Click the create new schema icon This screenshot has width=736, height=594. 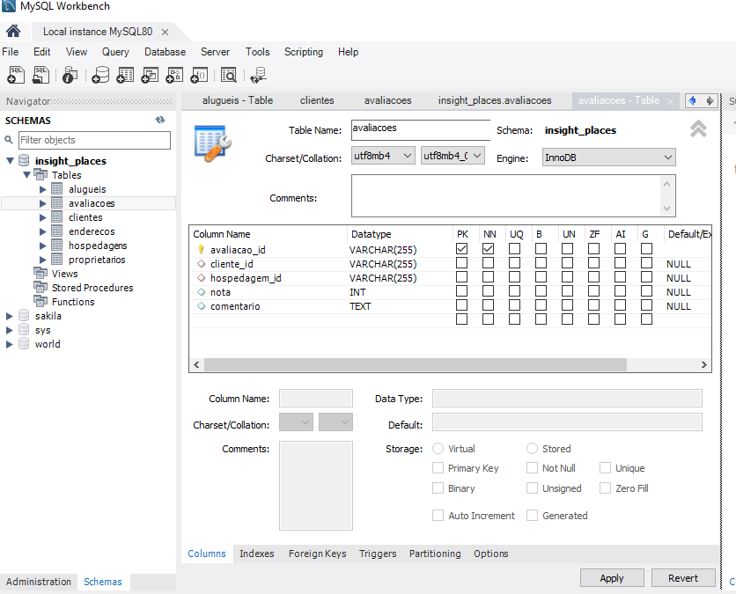(x=100, y=75)
